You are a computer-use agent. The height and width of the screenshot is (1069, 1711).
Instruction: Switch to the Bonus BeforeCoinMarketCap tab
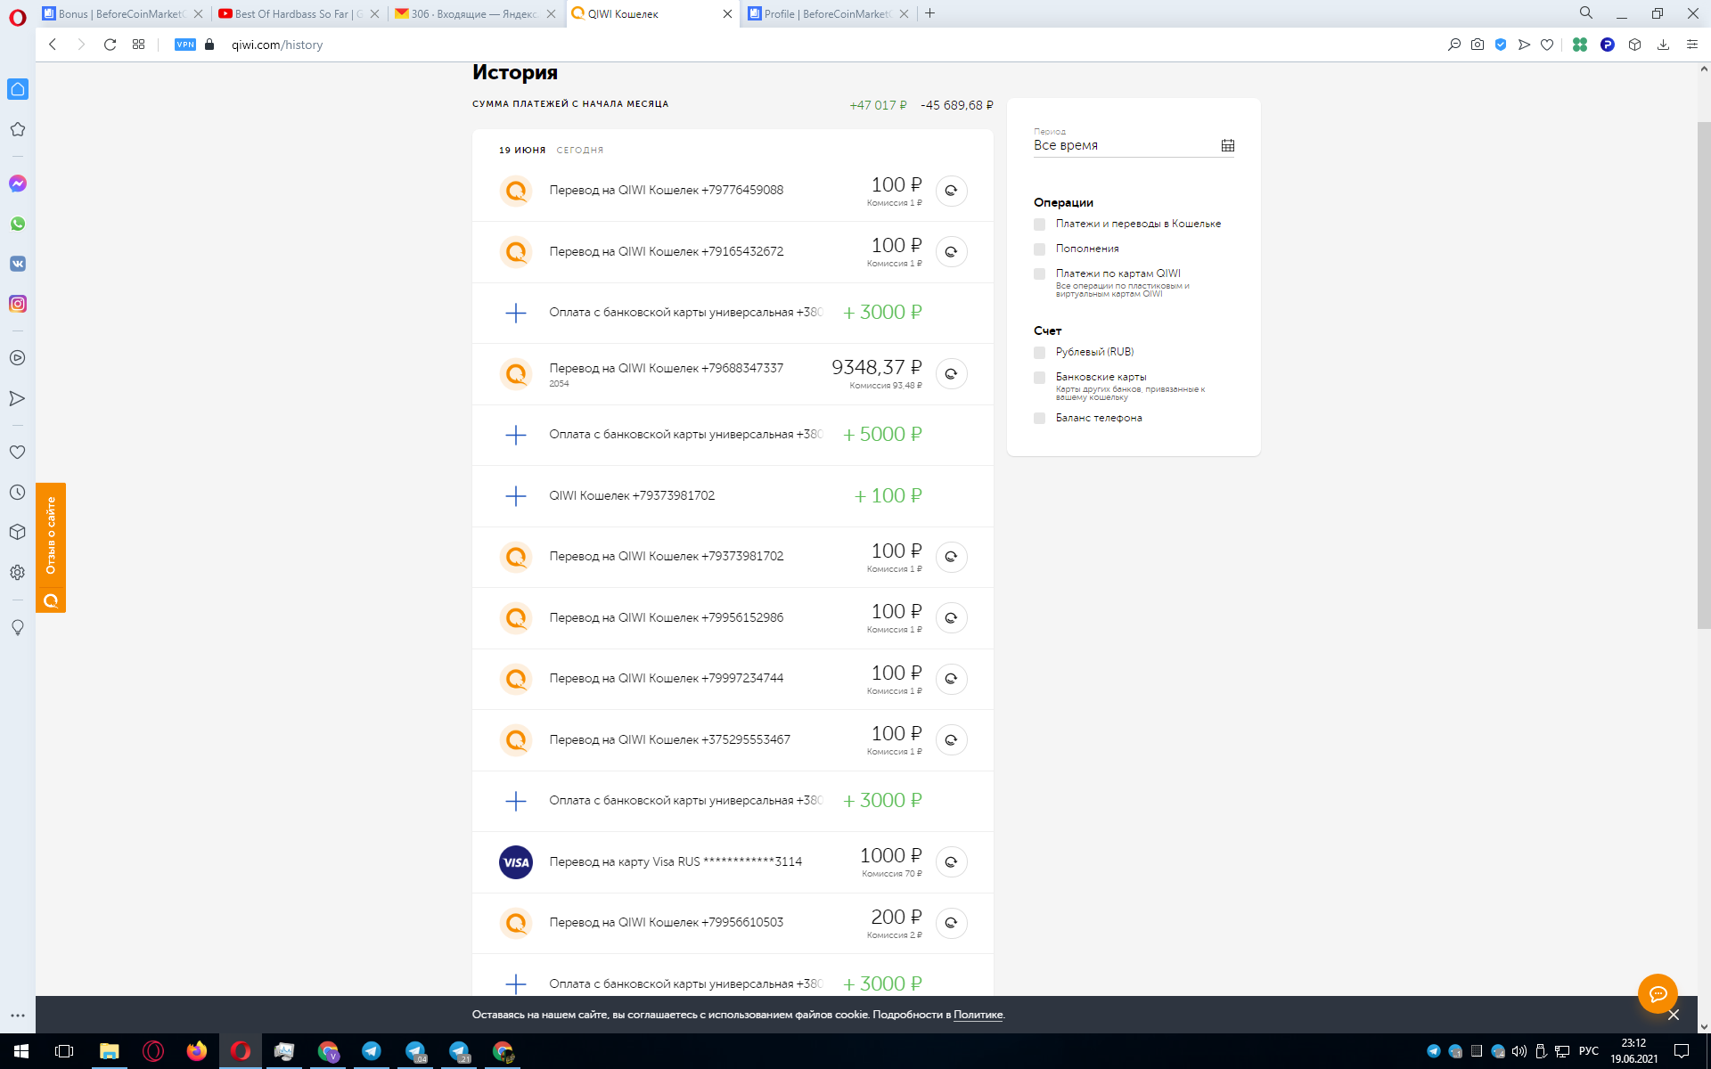click(121, 13)
